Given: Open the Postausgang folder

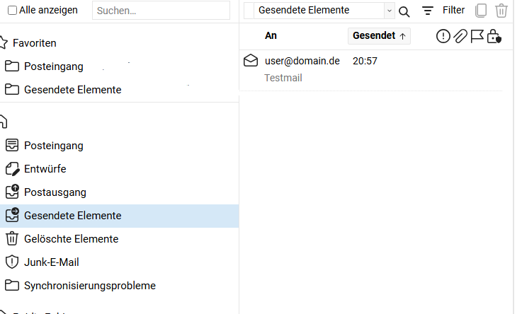Looking at the screenshot, I should (x=55, y=192).
